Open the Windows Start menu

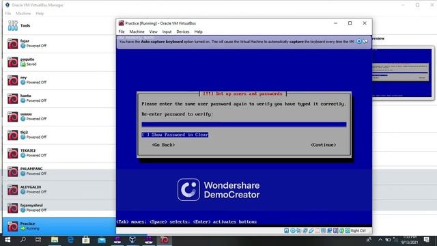8,240
